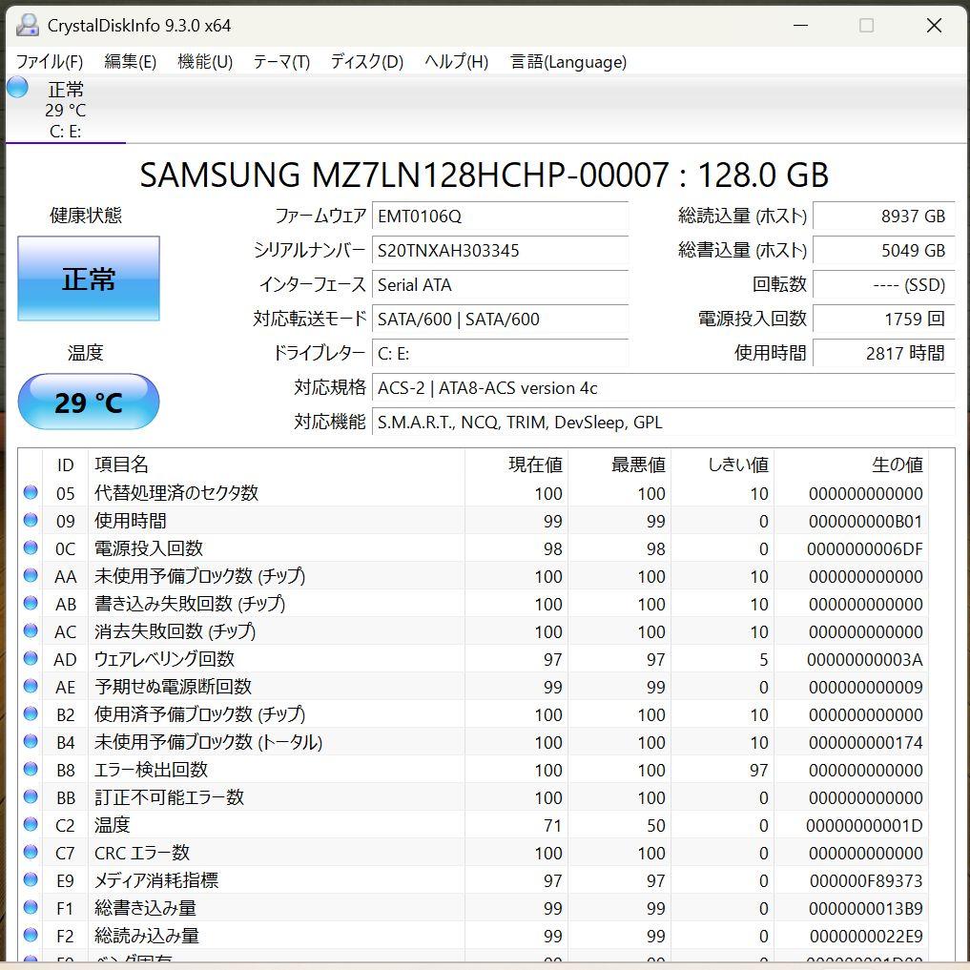
Task: Minimize the CrystalDiskInfo window
Action: 800,26
